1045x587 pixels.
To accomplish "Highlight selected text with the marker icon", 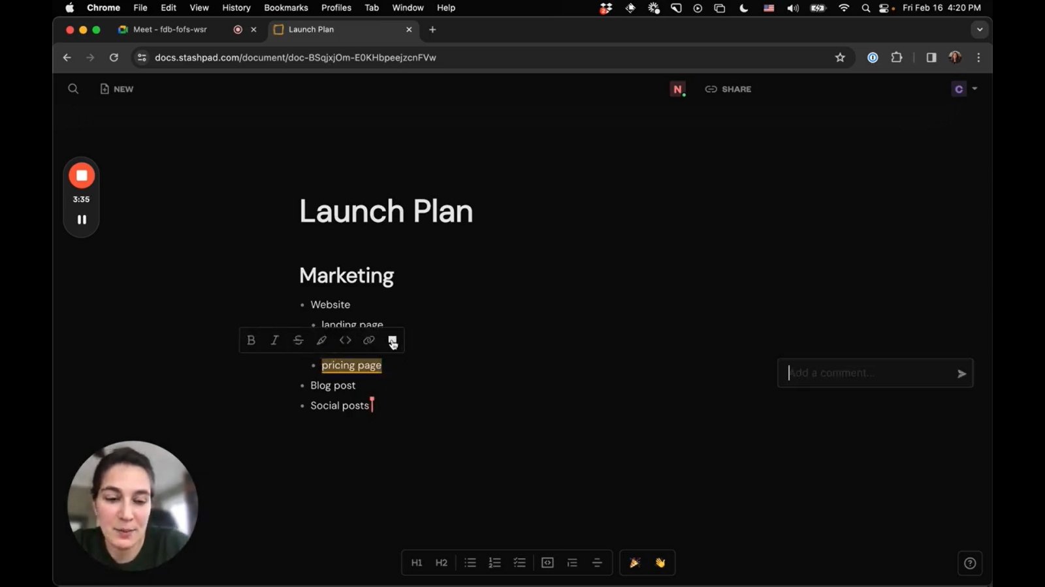I will (x=322, y=340).
